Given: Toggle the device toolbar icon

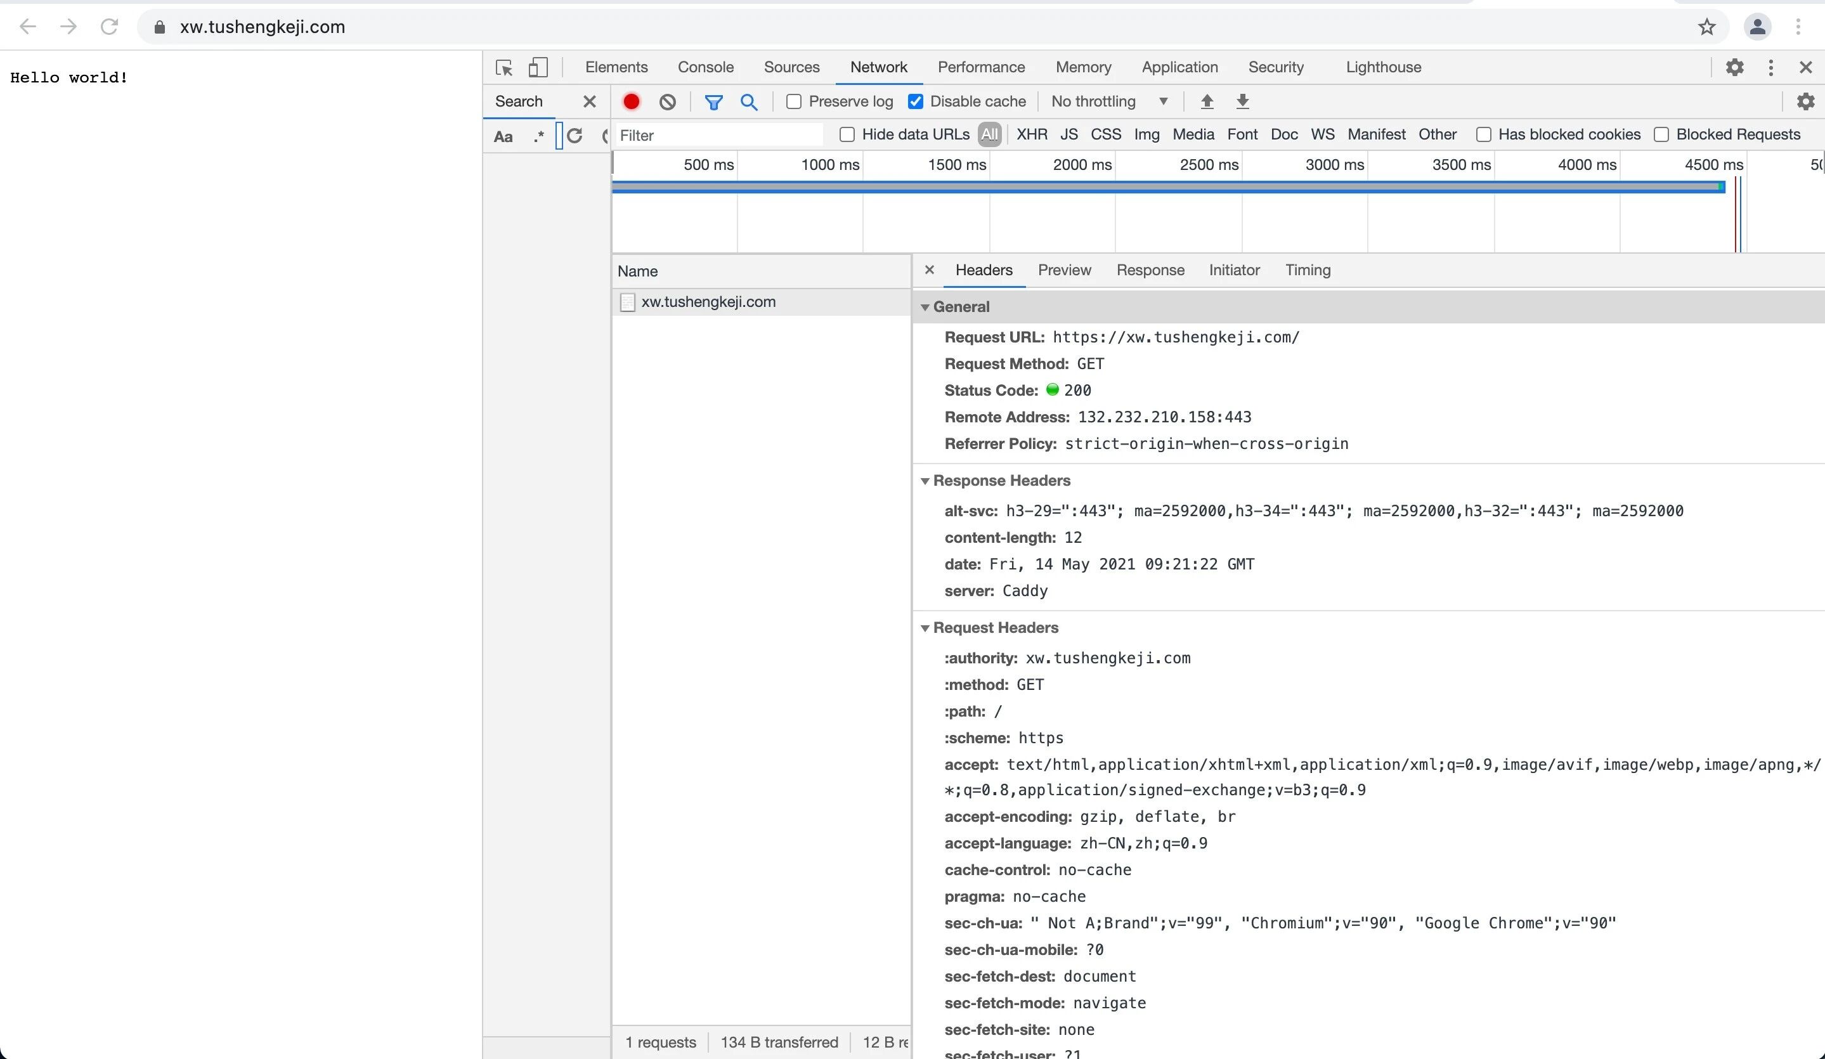Looking at the screenshot, I should pyautogui.click(x=537, y=67).
